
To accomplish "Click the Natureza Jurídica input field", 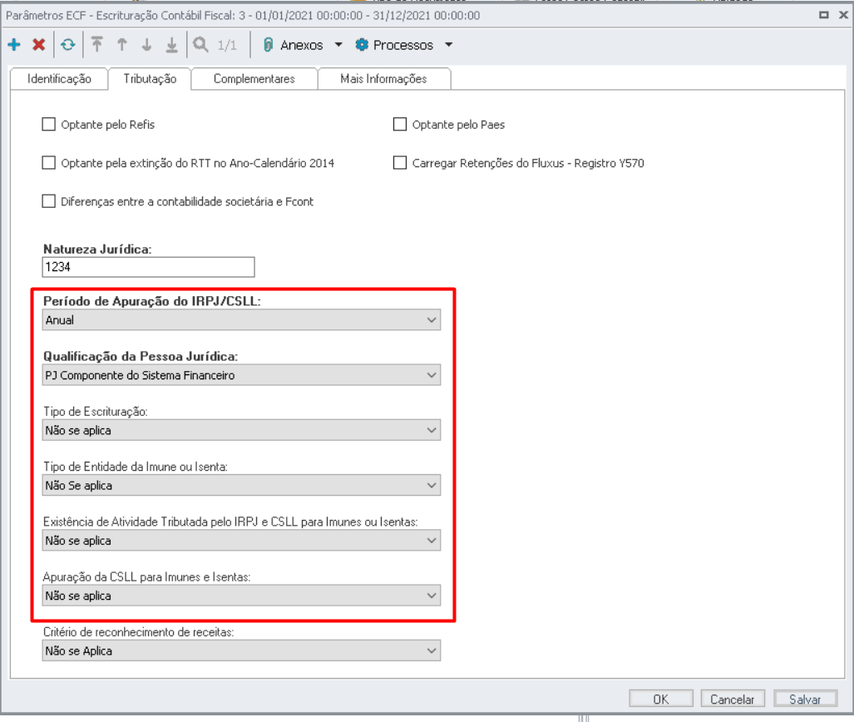I will pos(147,267).
